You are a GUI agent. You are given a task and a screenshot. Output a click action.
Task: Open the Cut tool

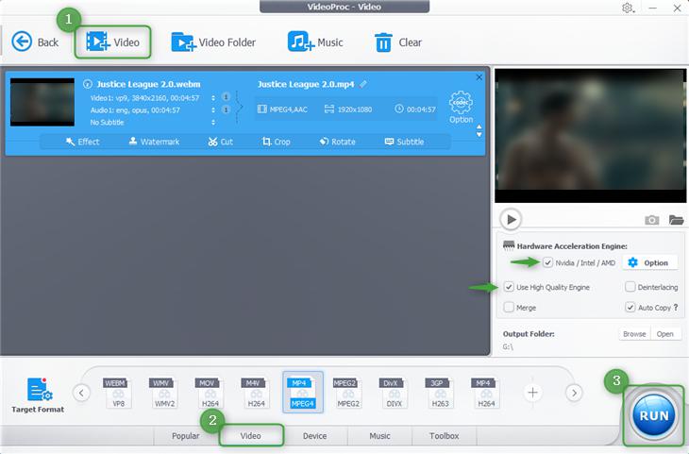click(x=220, y=142)
